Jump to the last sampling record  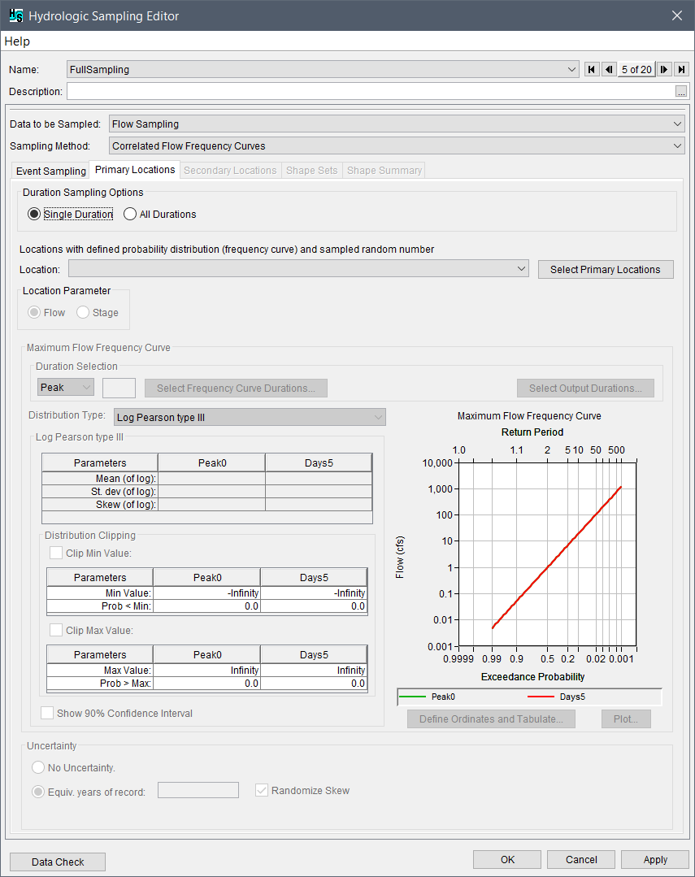(681, 69)
